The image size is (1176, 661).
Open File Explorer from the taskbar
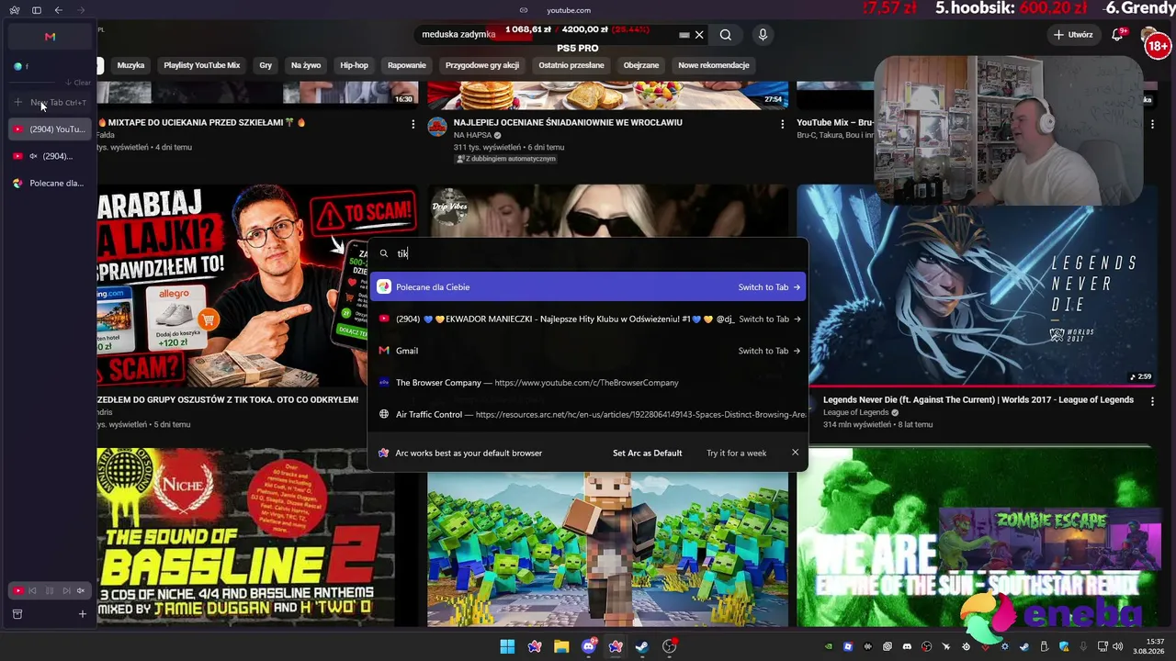561,647
